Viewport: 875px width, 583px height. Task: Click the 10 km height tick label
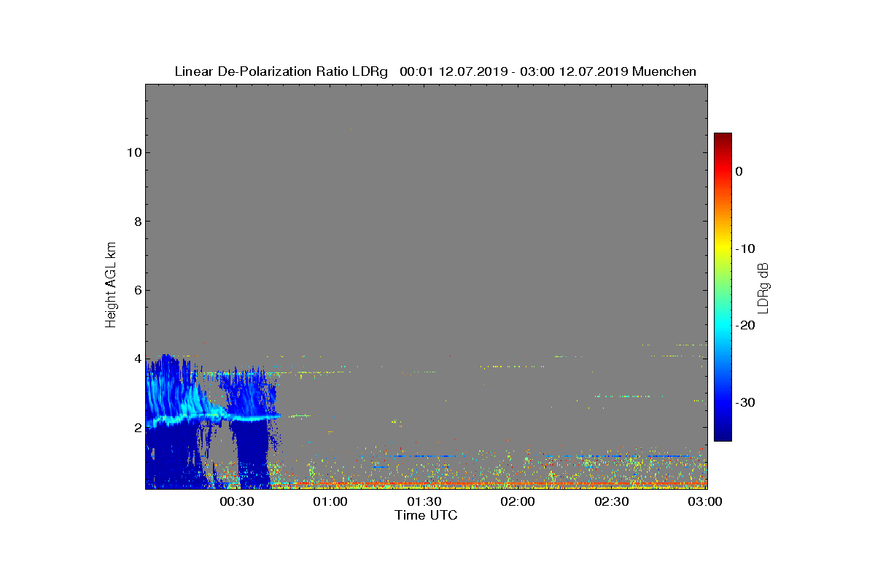coord(133,152)
